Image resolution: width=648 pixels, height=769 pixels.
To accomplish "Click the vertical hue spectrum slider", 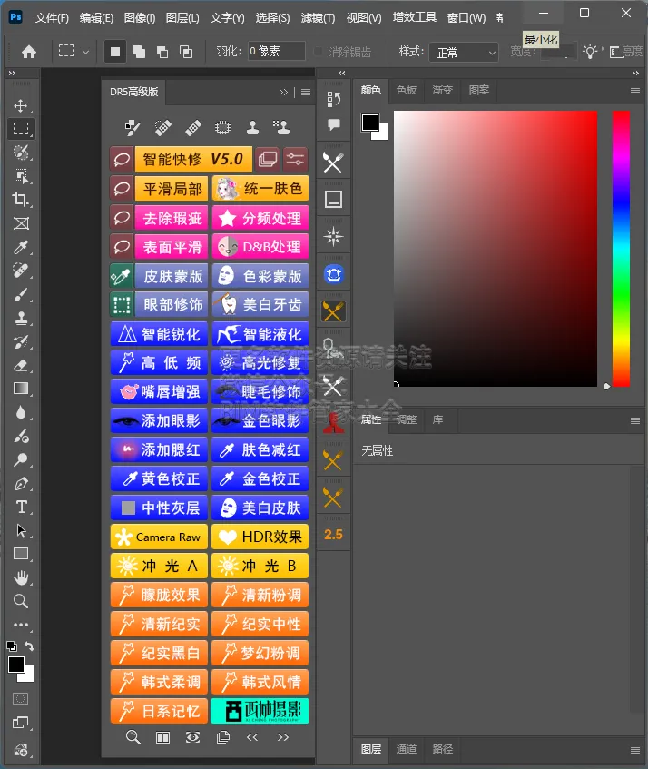I will [621, 249].
